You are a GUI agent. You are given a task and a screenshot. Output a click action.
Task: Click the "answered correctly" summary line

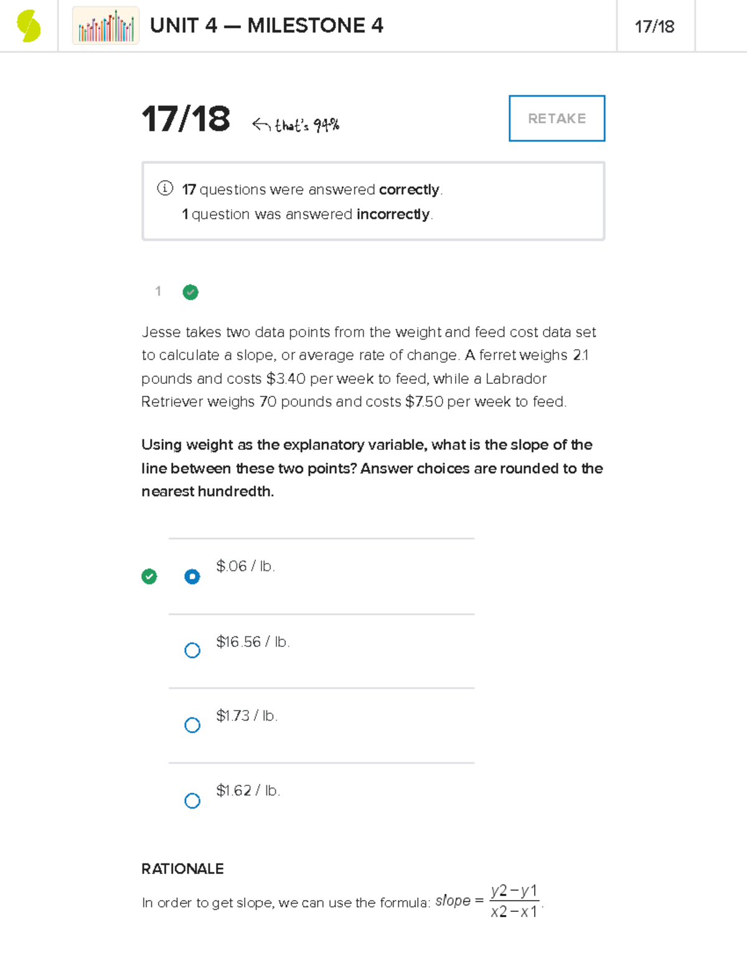[x=312, y=189]
